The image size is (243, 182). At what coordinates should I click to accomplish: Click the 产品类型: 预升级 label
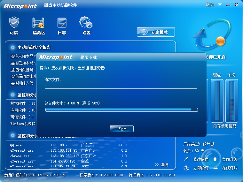coord(199,144)
